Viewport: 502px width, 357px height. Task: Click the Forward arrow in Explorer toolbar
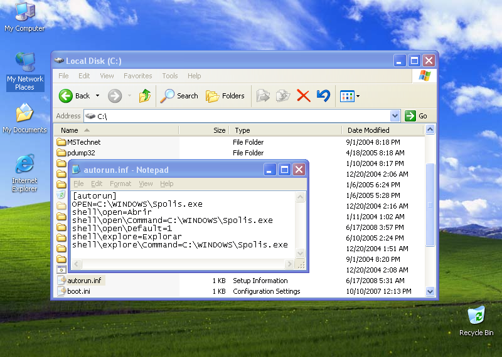[115, 96]
